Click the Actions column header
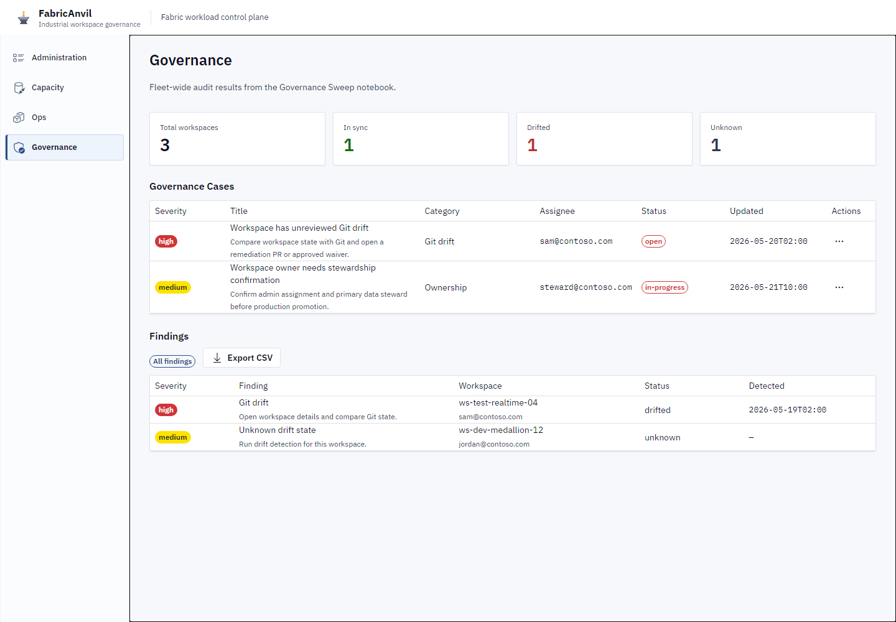The height and width of the screenshot is (622, 896). point(846,211)
